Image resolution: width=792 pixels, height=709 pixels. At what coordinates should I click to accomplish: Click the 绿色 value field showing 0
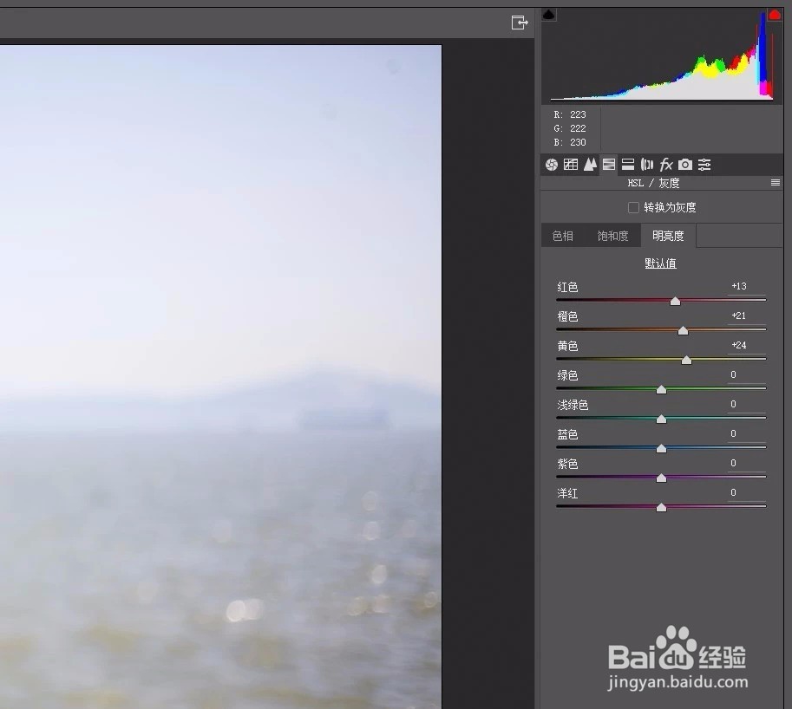point(746,375)
